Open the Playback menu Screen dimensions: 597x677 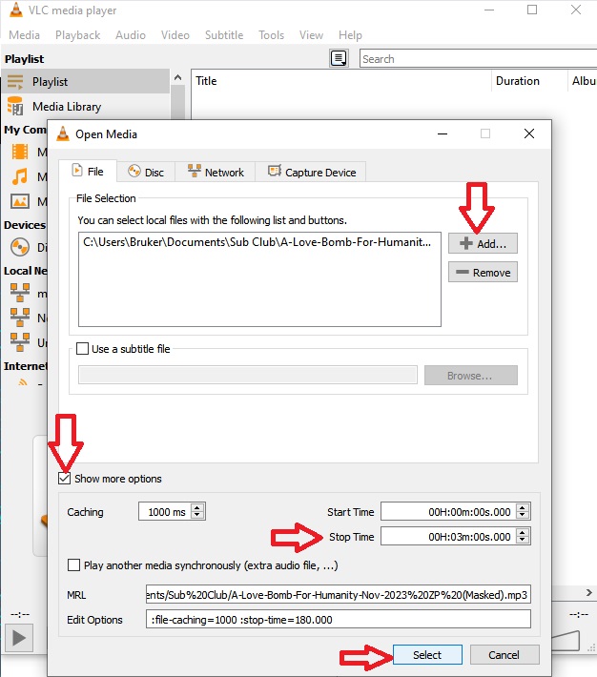click(x=78, y=35)
